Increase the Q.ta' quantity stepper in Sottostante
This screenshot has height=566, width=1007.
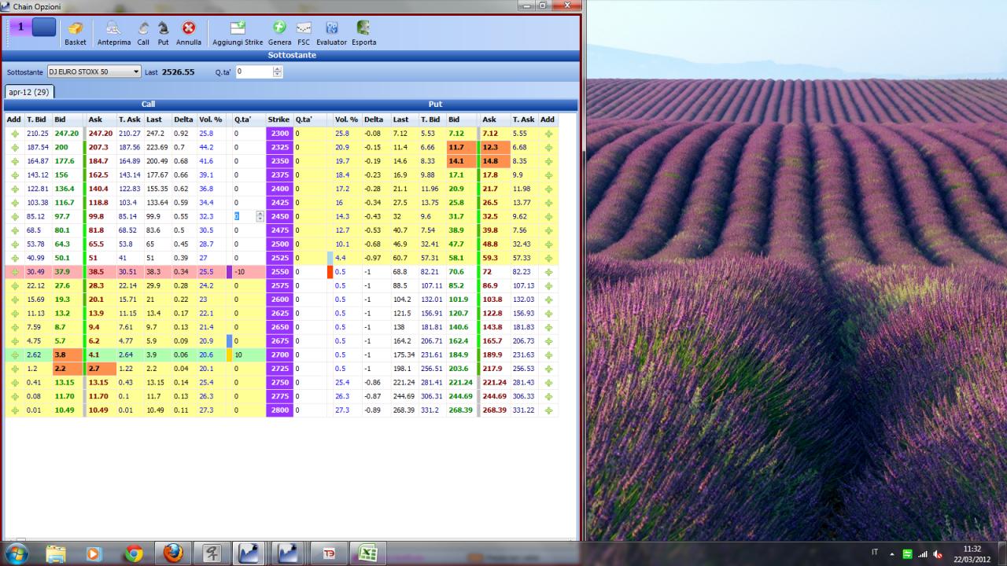click(x=277, y=68)
